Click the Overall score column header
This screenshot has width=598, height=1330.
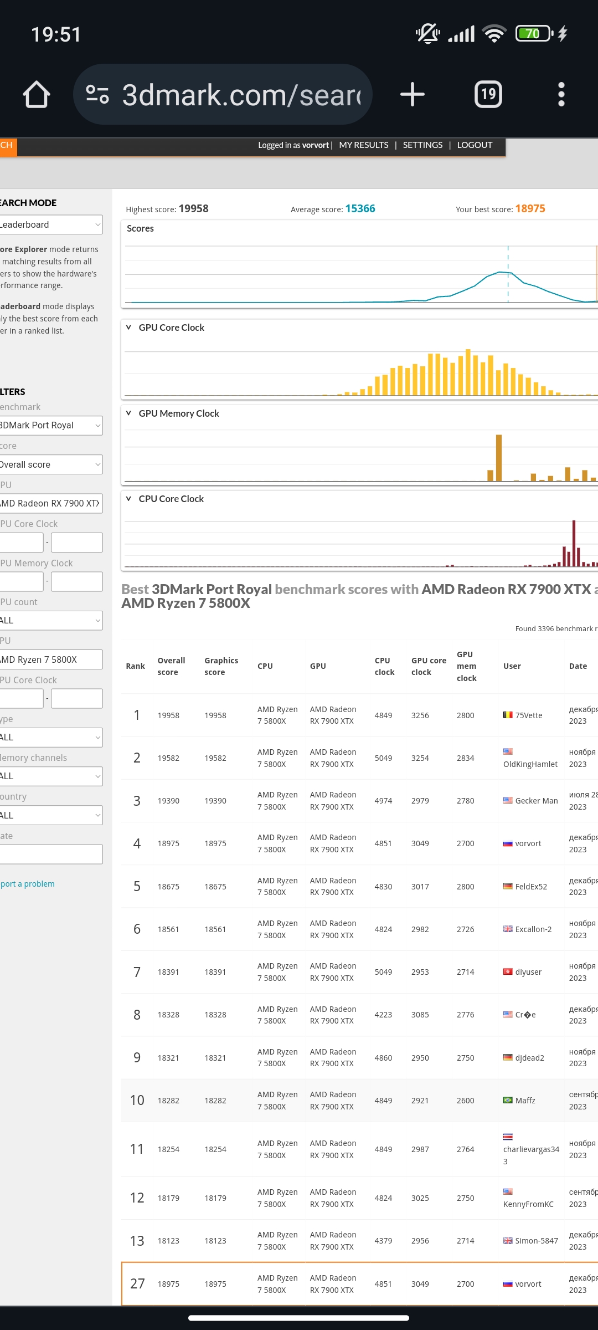pos(171,666)
